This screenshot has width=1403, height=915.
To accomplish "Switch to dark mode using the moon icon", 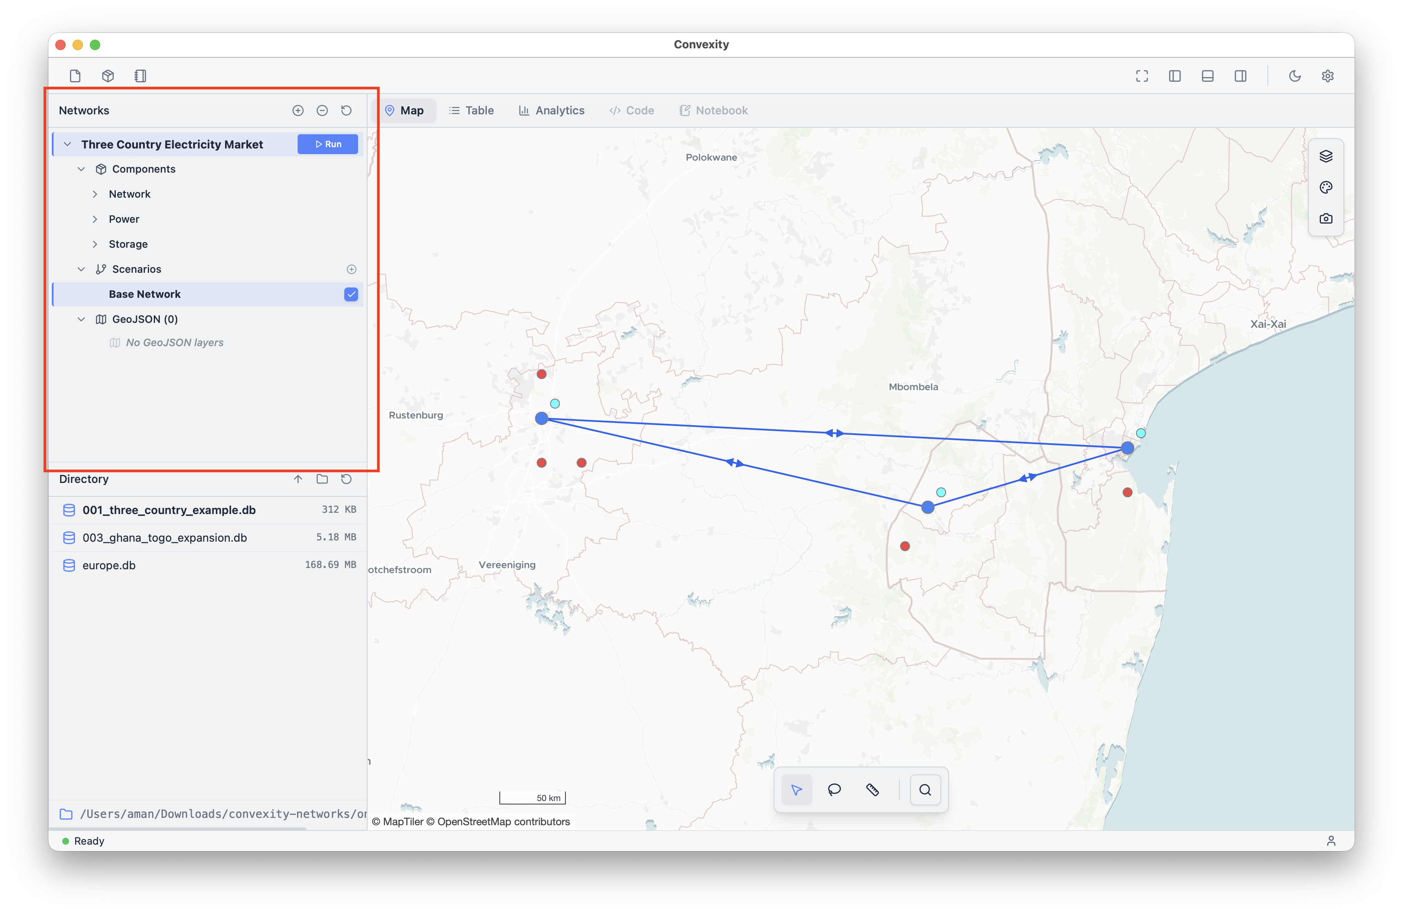I will point(1295,76).
